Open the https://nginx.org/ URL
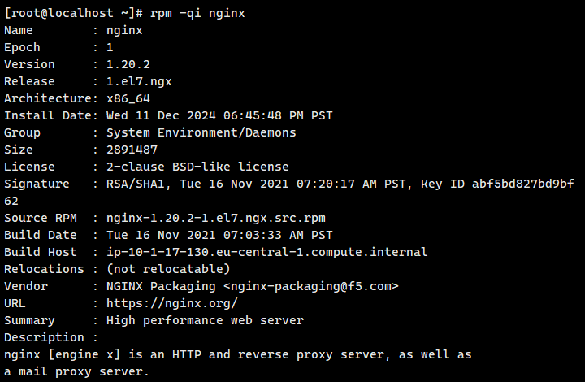 coord(172,303)
